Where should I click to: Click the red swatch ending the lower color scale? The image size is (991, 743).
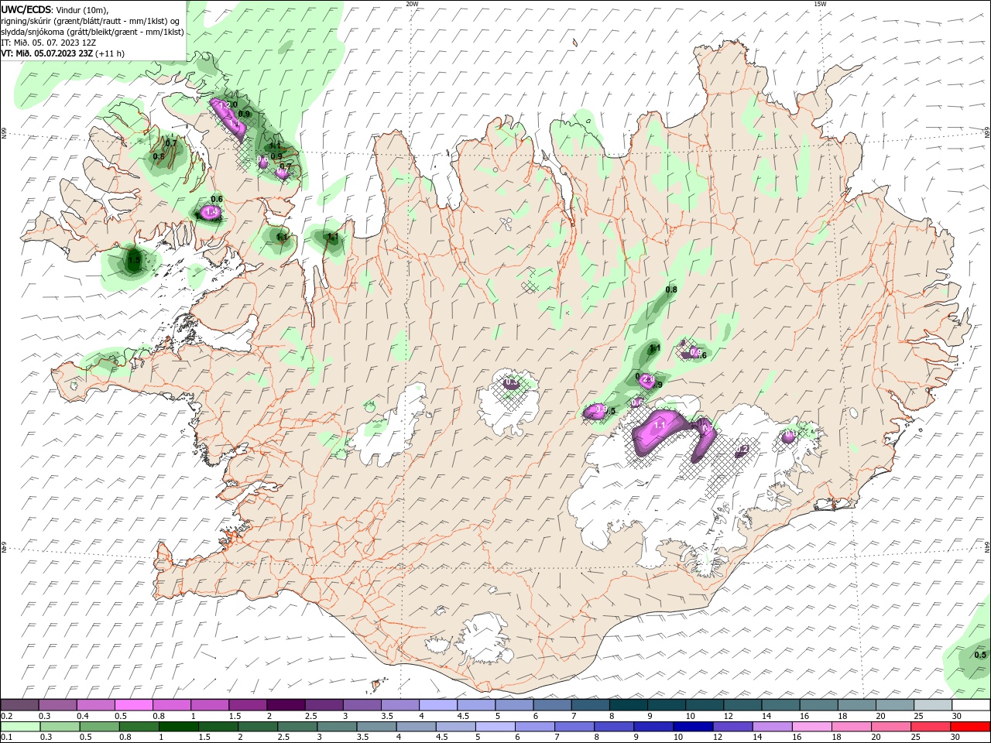point(971,727)
